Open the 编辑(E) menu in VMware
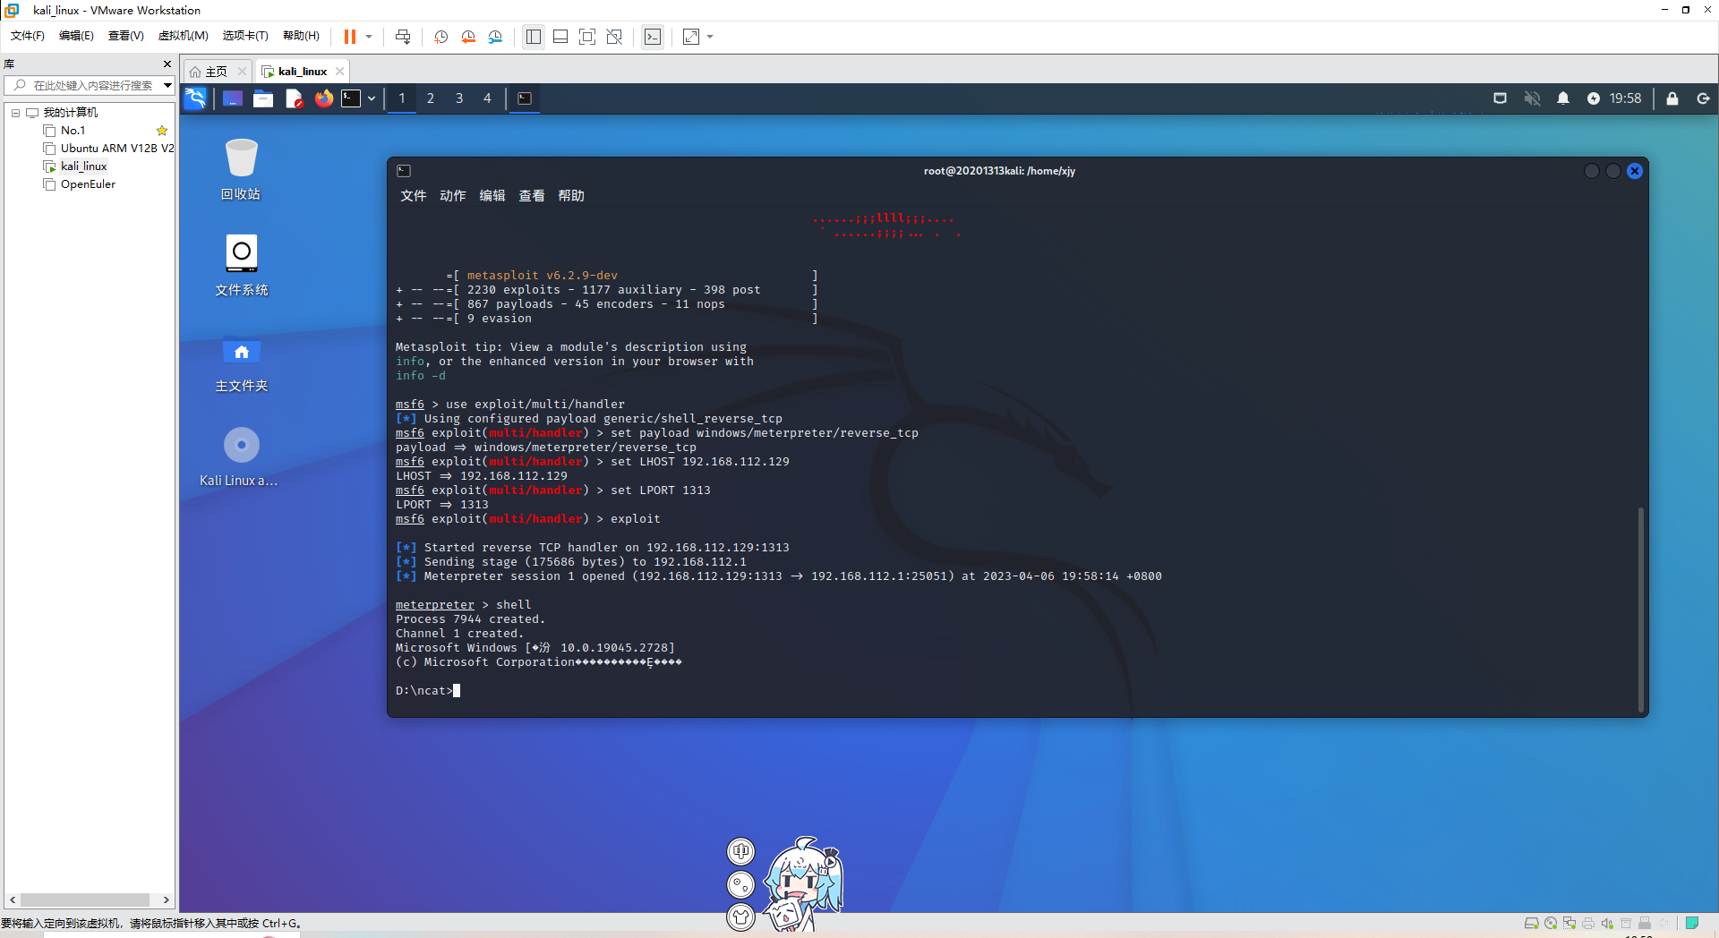1719x938 pixels. [x=76, y=36]
